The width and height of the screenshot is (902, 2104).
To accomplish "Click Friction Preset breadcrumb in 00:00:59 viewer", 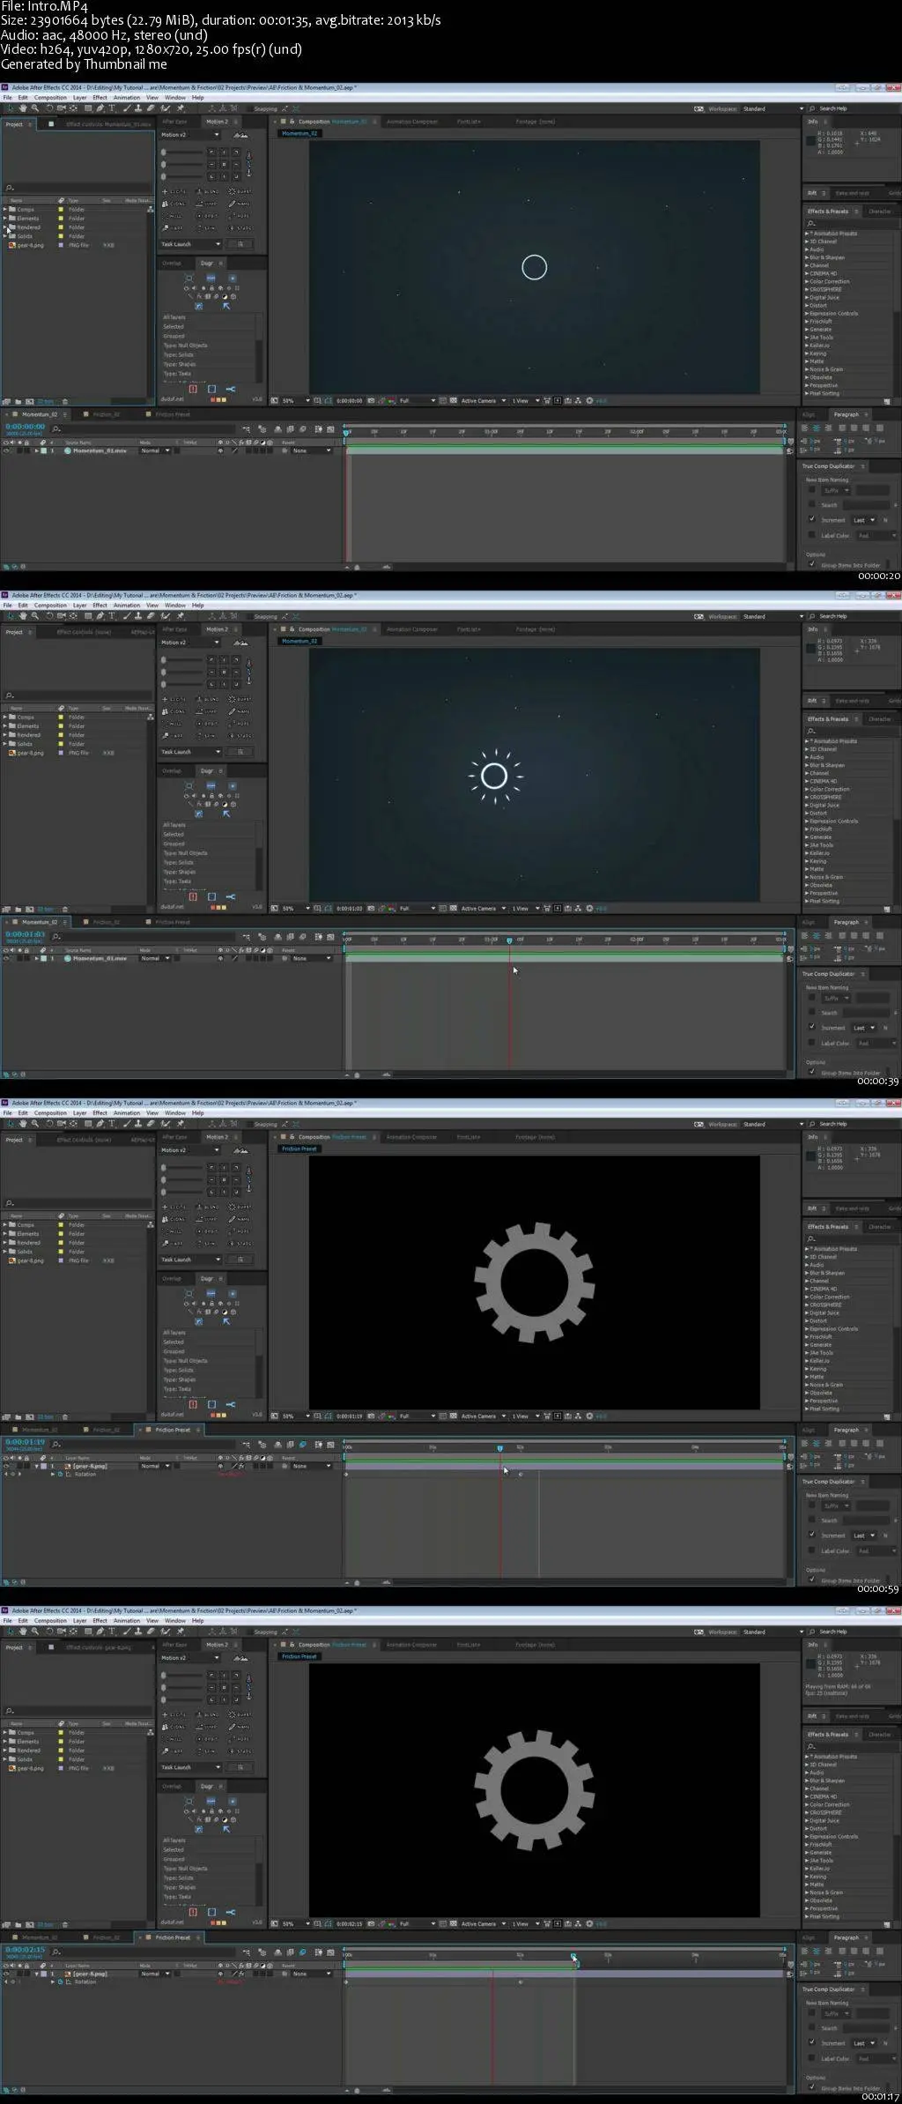I will (x=299, y=1149).
